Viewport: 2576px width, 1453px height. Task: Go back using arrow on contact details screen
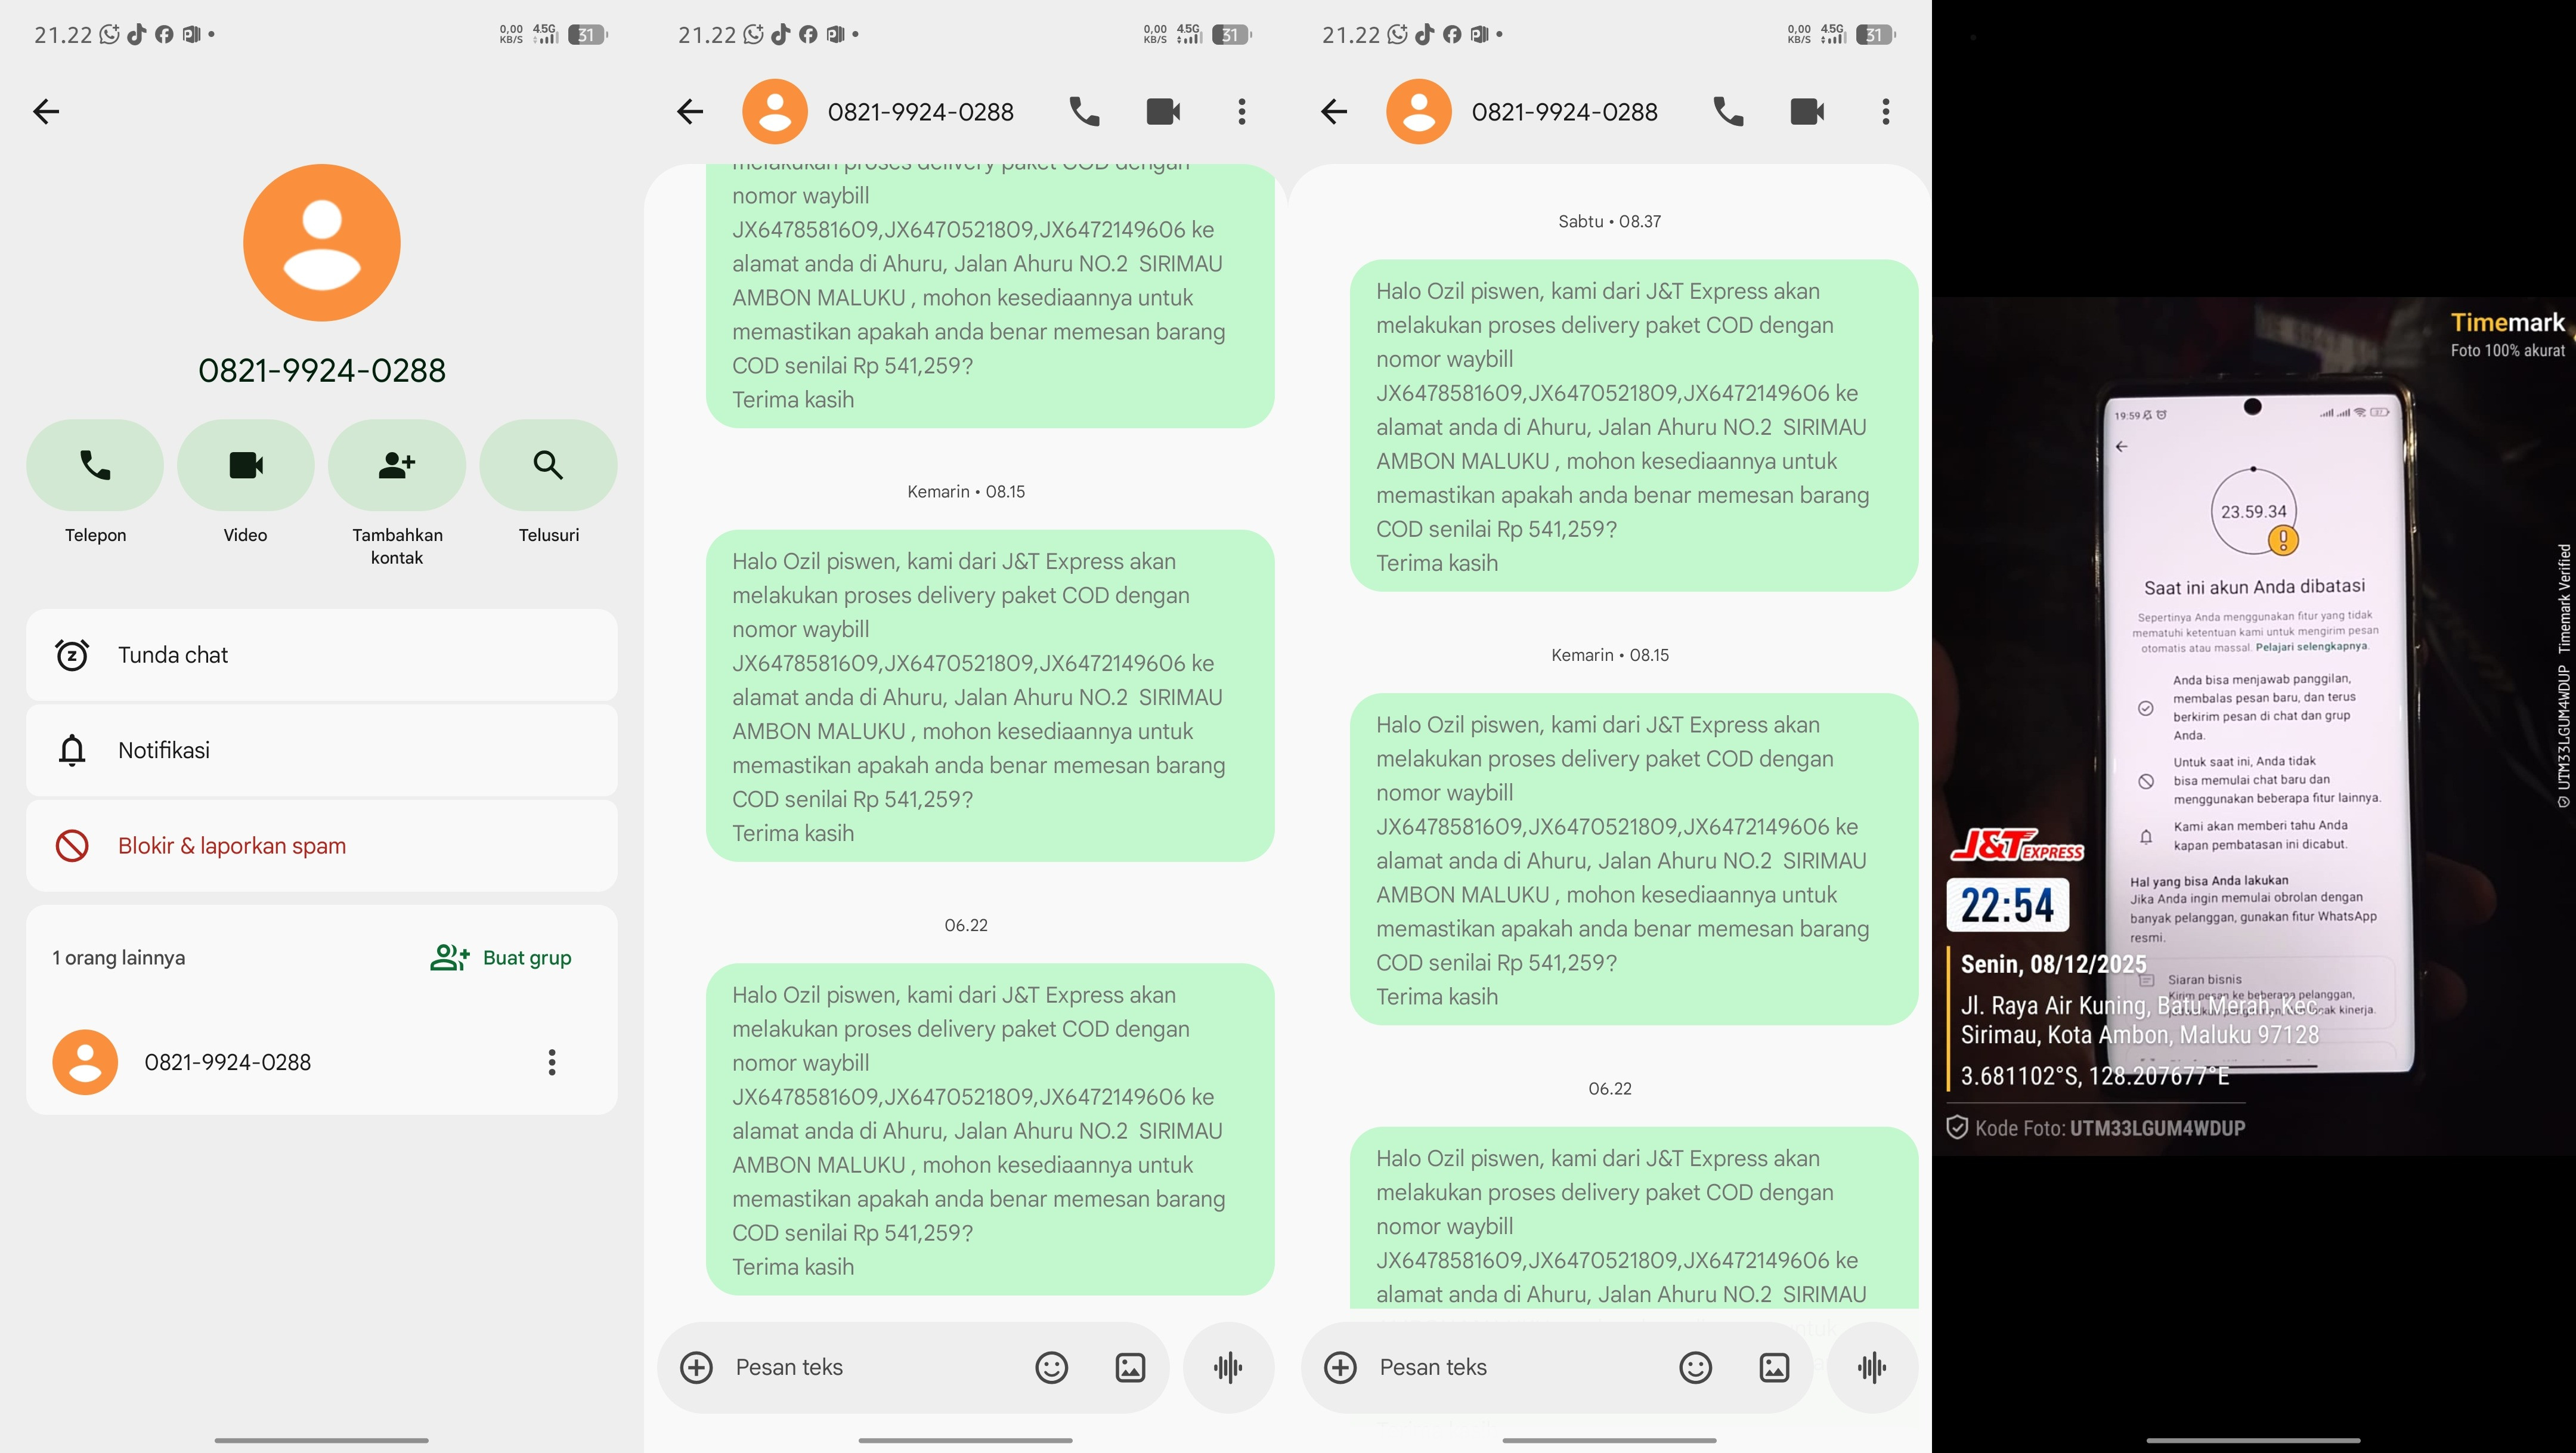click(46, 111)
